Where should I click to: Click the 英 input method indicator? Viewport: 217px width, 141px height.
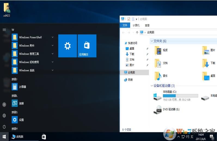192,137
